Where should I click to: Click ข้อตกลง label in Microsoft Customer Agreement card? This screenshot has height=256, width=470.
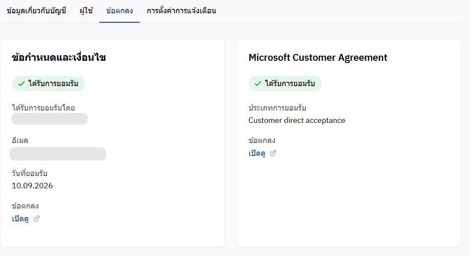262,140
